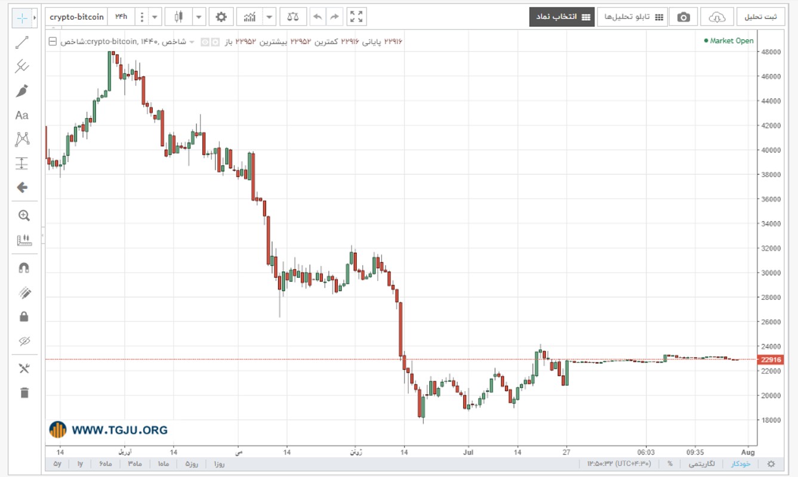798x477 pixels.
Task: Open the candle chart style dropdown arrow
Action: 199,17
